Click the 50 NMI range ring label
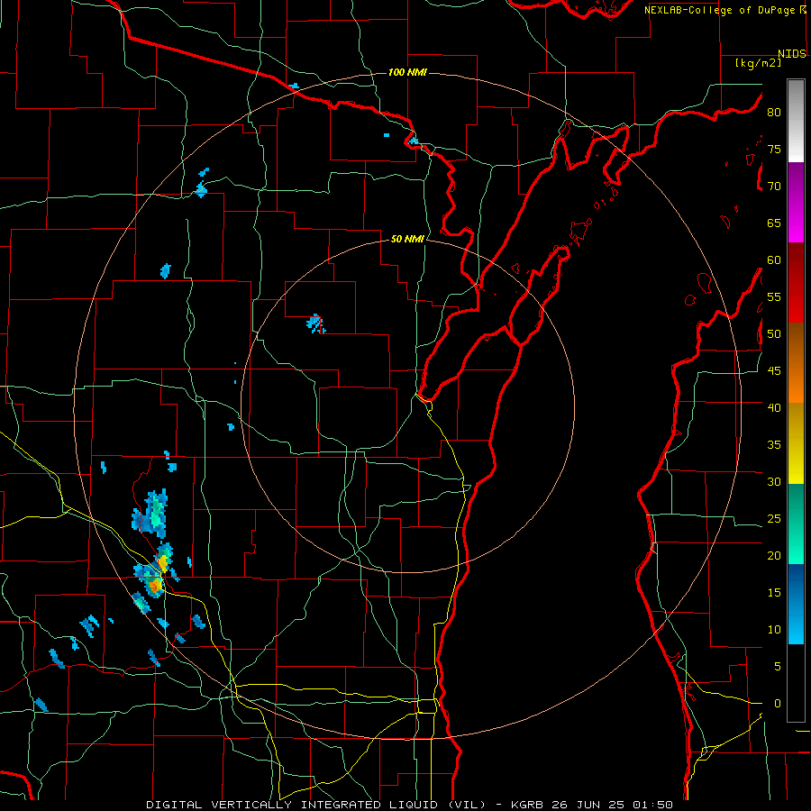 click(x=407, y=239)
